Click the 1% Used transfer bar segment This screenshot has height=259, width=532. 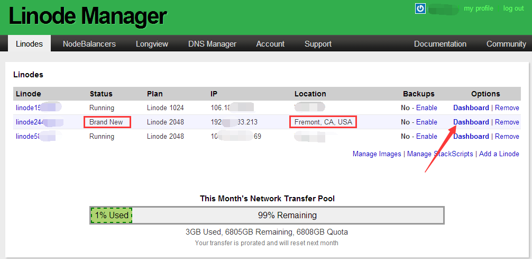tap(111, 215)
